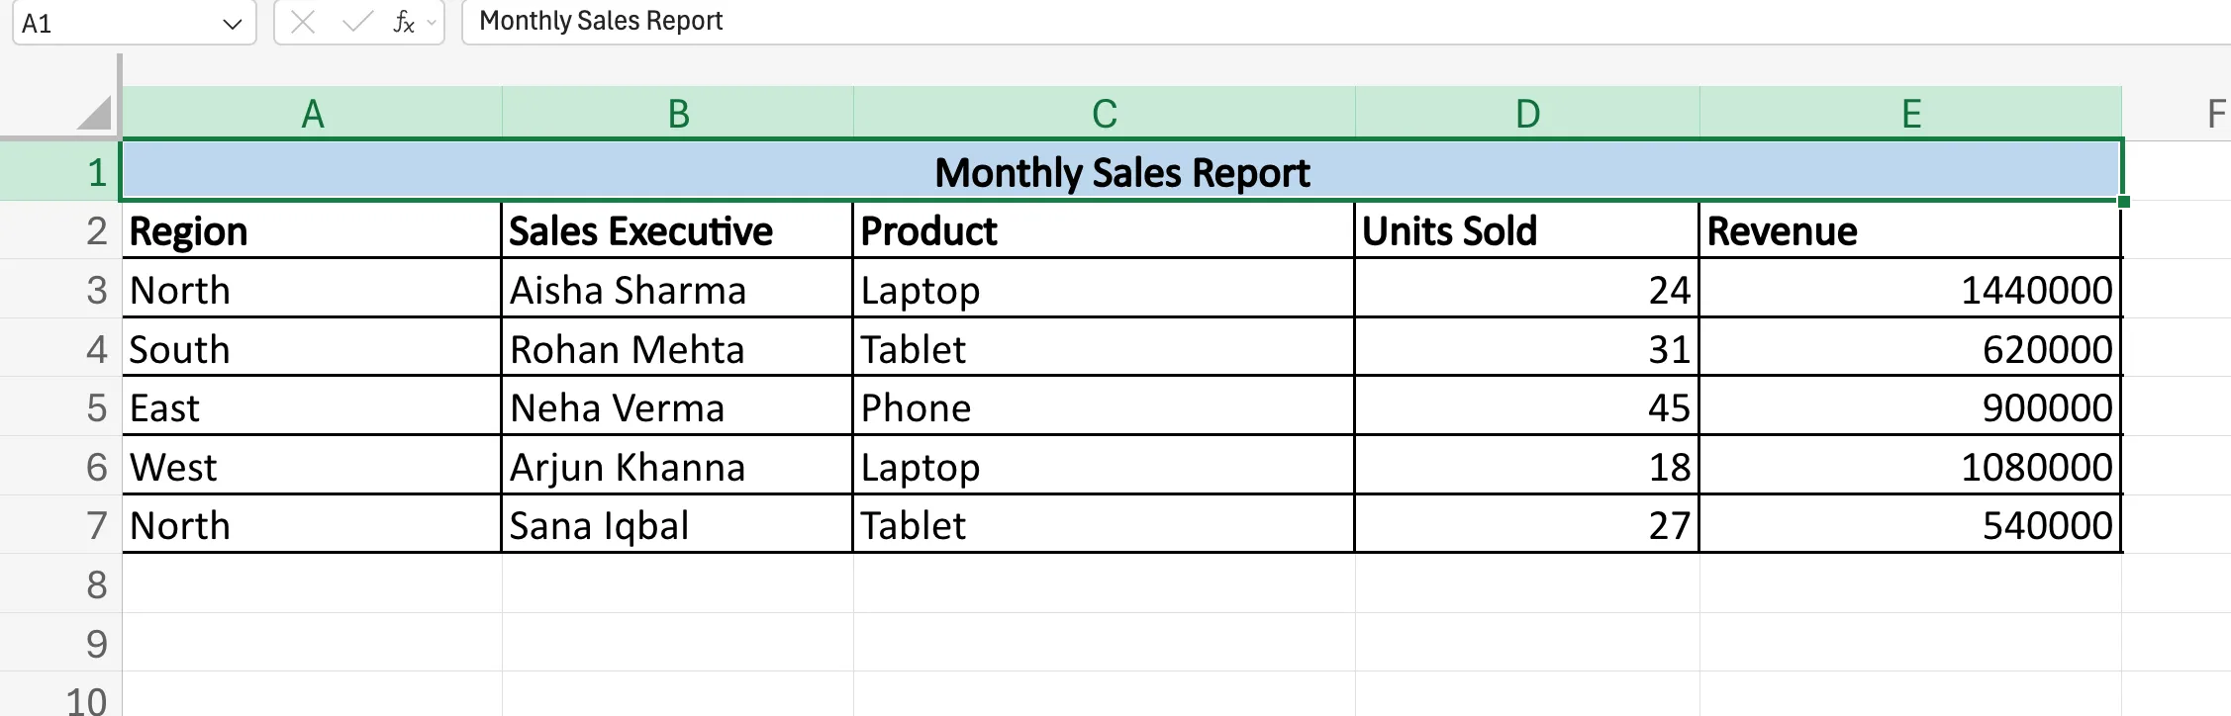Click the Units Sold cell showing 45
Screen dimensions: 2231x716
[1526, 407]
